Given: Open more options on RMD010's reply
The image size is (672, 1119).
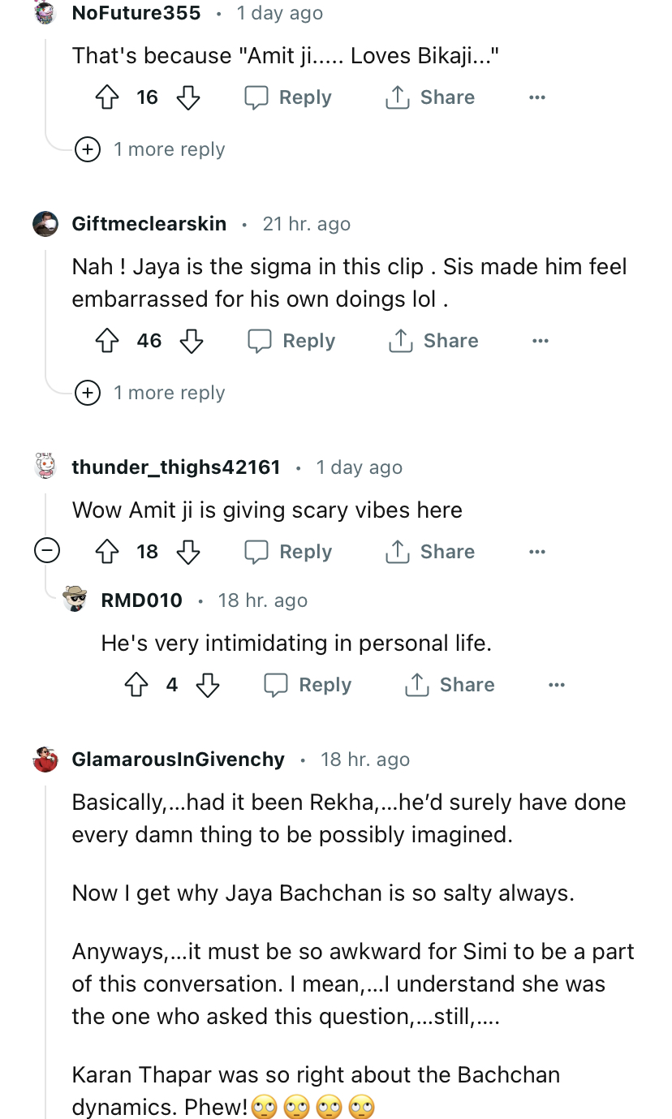Looking at the screenshot, I should pos(556,685).
